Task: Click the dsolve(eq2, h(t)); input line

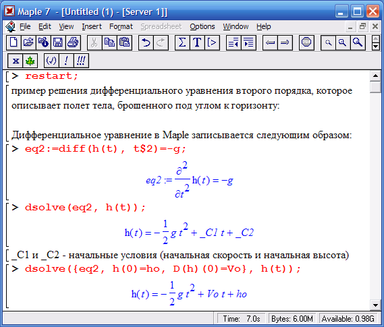Action: (x=85, y=208)
